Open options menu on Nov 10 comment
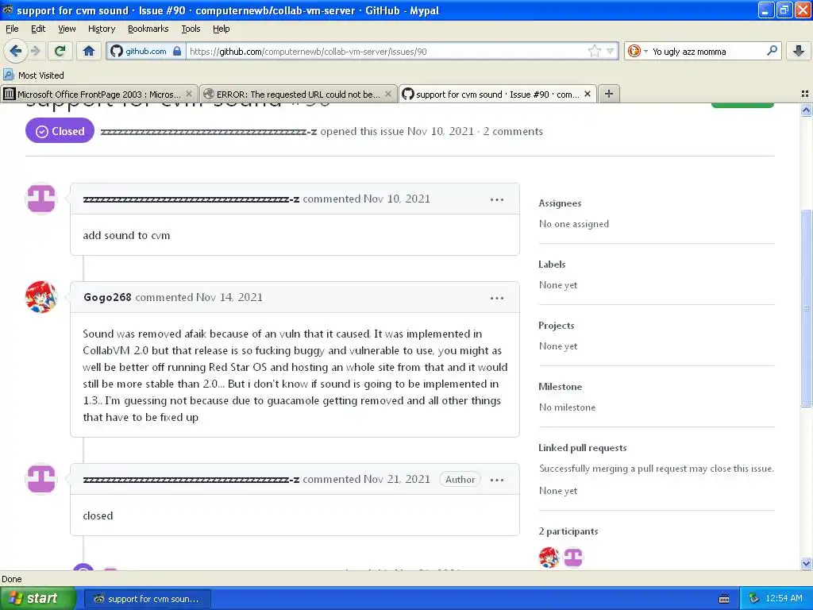Viewport: 813px width, 610px height. [497, 199]
